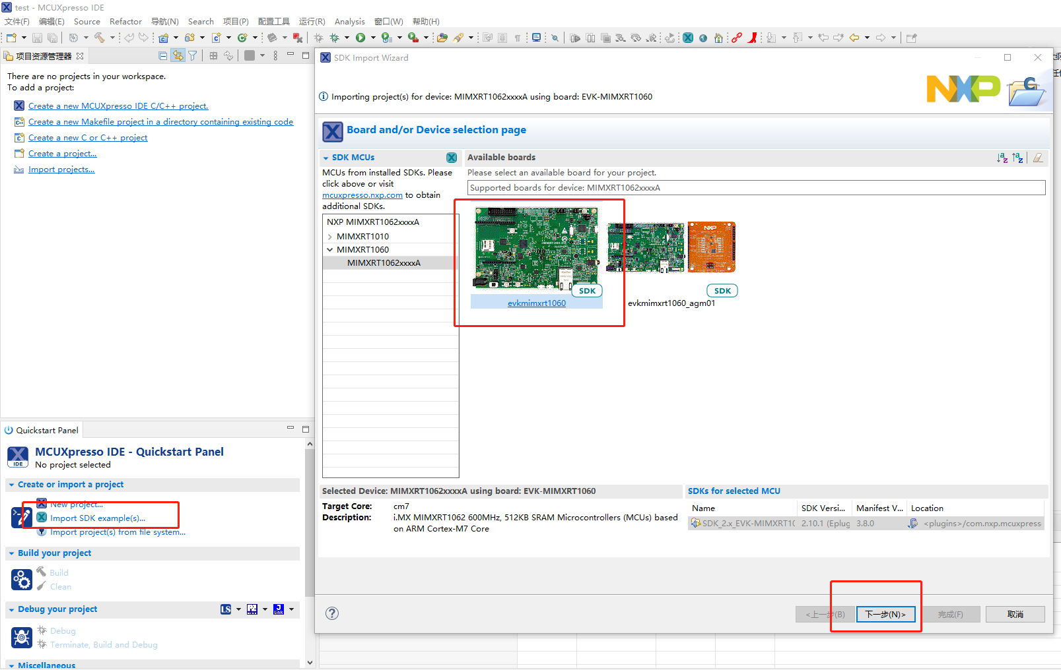The width and height of the screenshot is (1061, 670).
Task: Click the Save All toolbar icon
Action: tap(52, 38)
